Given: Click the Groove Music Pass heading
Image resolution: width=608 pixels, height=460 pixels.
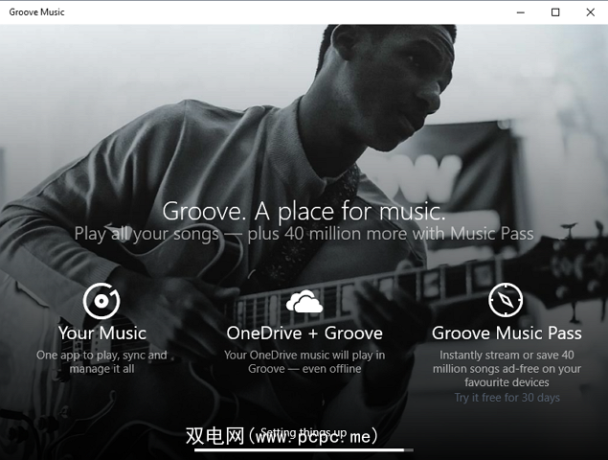Looking at the screenshot, I should [507, 333].
